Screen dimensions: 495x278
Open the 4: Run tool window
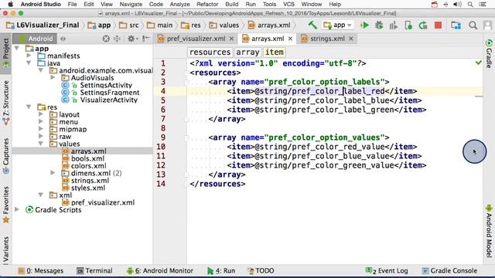point(221,270)
